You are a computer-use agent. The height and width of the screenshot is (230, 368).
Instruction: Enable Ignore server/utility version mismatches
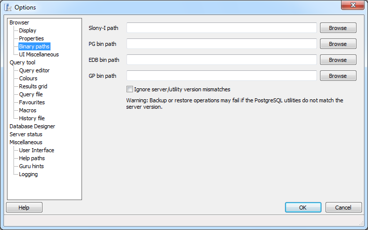pyautogui.click(x=130, y=90)
